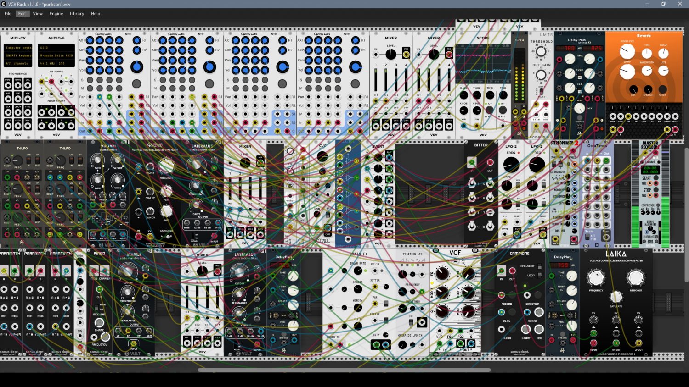Click Master Recorder STOP button
This screenshot has width=689, height=387.
click(x=656, y=190)
